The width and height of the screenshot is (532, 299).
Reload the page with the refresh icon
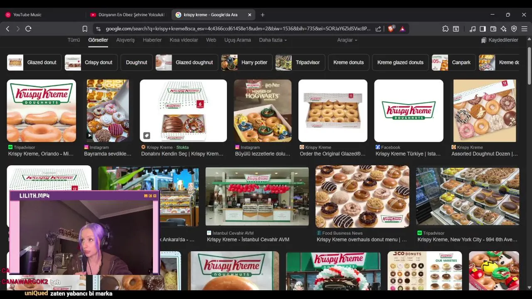[x=28, y=29]
